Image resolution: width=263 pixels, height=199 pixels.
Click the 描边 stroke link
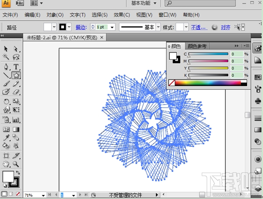pos(81,27)
